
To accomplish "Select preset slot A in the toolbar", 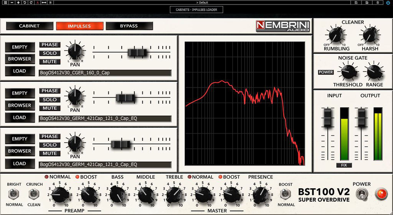I will coord(38,3).
